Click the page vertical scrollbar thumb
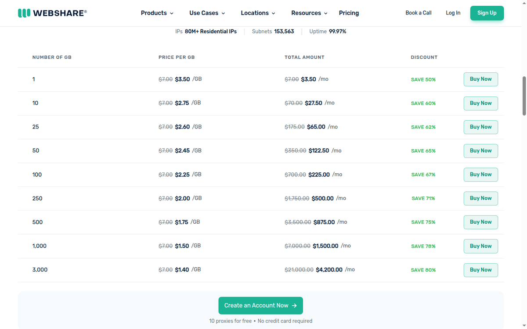 coord(524,96)
